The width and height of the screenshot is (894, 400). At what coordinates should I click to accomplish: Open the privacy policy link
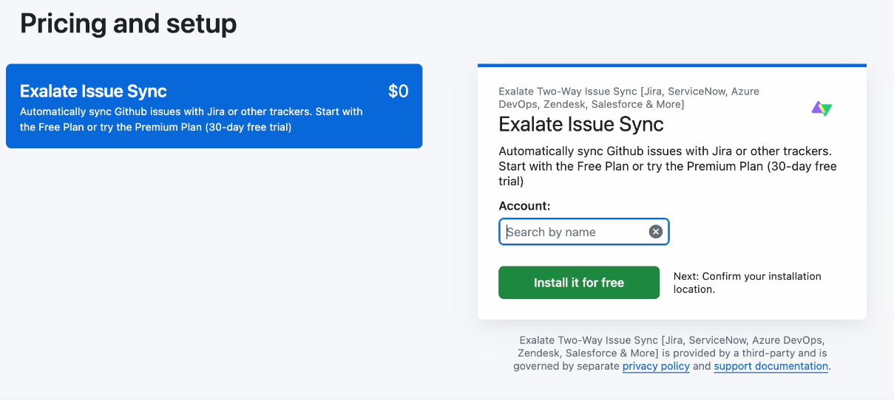pyautogui.click(x=656, y=366)
